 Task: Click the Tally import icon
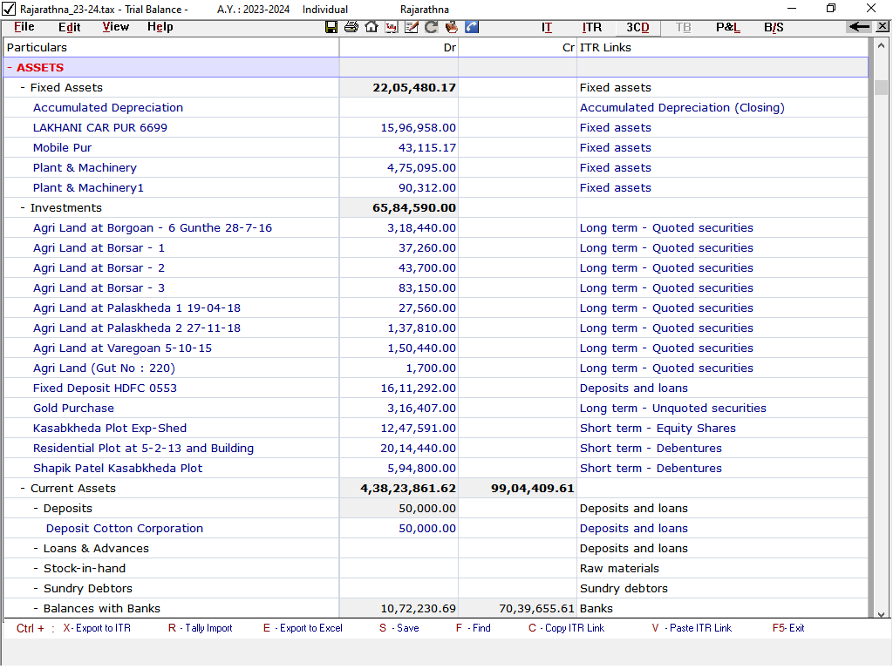392,27
